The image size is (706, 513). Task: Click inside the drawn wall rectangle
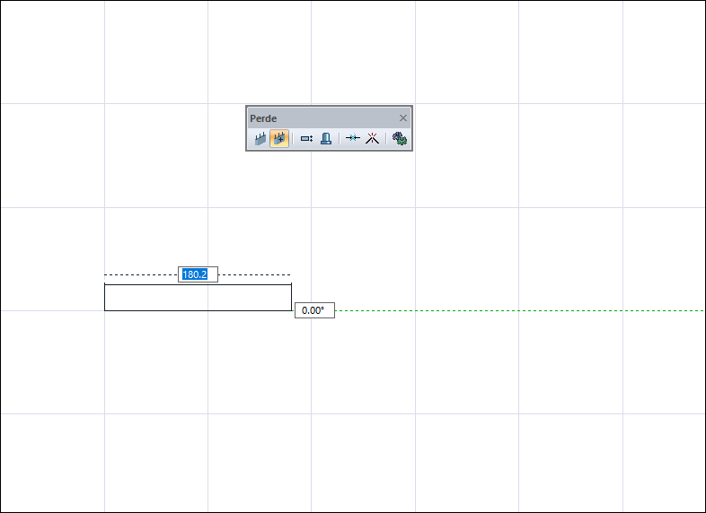point(199,298)
